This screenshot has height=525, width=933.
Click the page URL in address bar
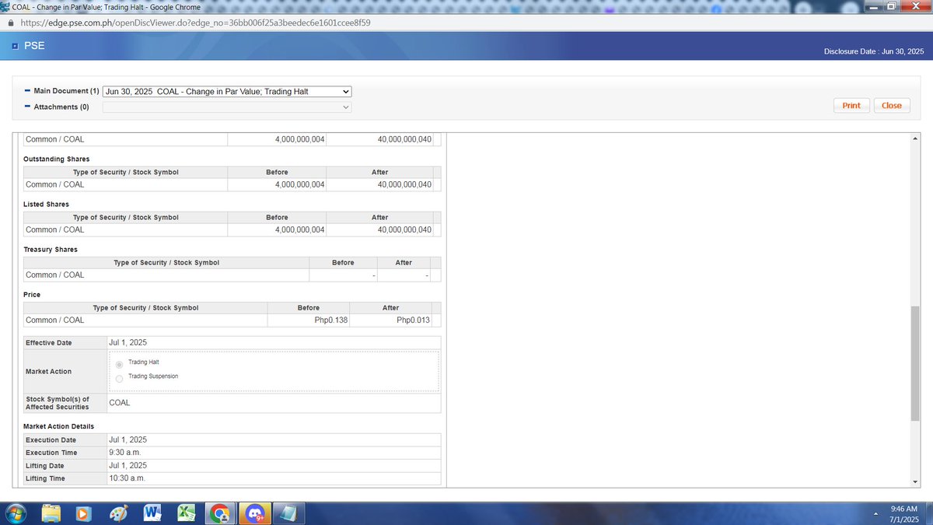point(195,23)
